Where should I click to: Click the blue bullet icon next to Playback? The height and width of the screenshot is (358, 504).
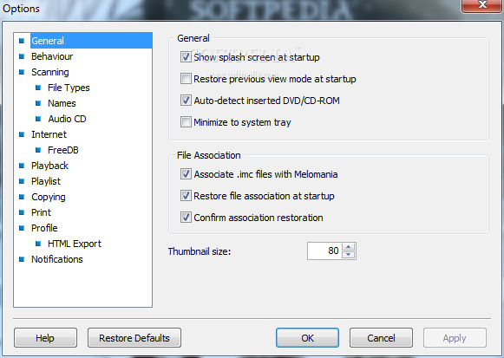tap(22, 166)
